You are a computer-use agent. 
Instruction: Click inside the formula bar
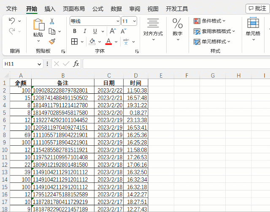(x=176, y=64)
